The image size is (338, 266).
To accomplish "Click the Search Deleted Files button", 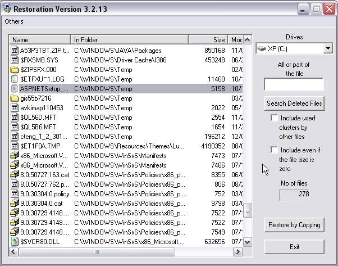I will pos(294,103).
